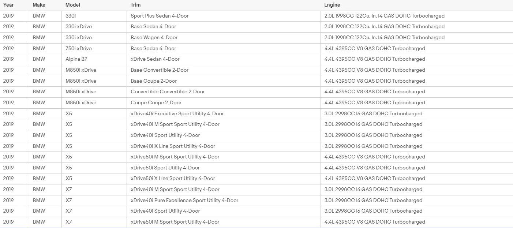Screen dimensions: 513x228
Task: Click 330i xDrive Base Sedan engine cell
Action: [x=417, y=27]
